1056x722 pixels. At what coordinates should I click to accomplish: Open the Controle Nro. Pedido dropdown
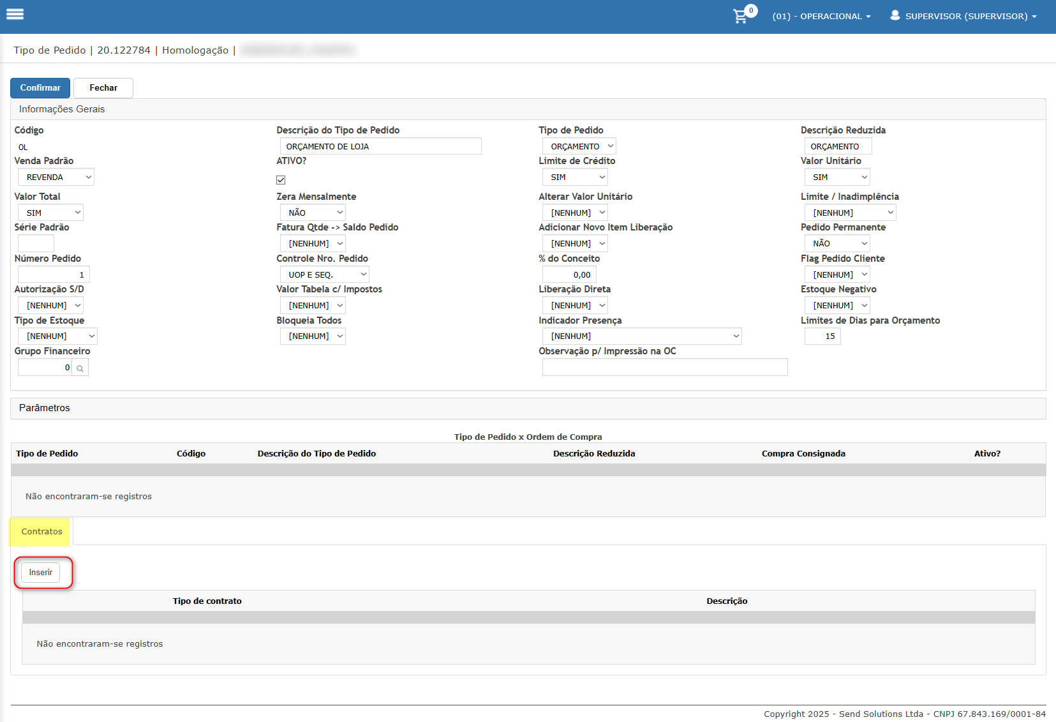click(325, 275)
